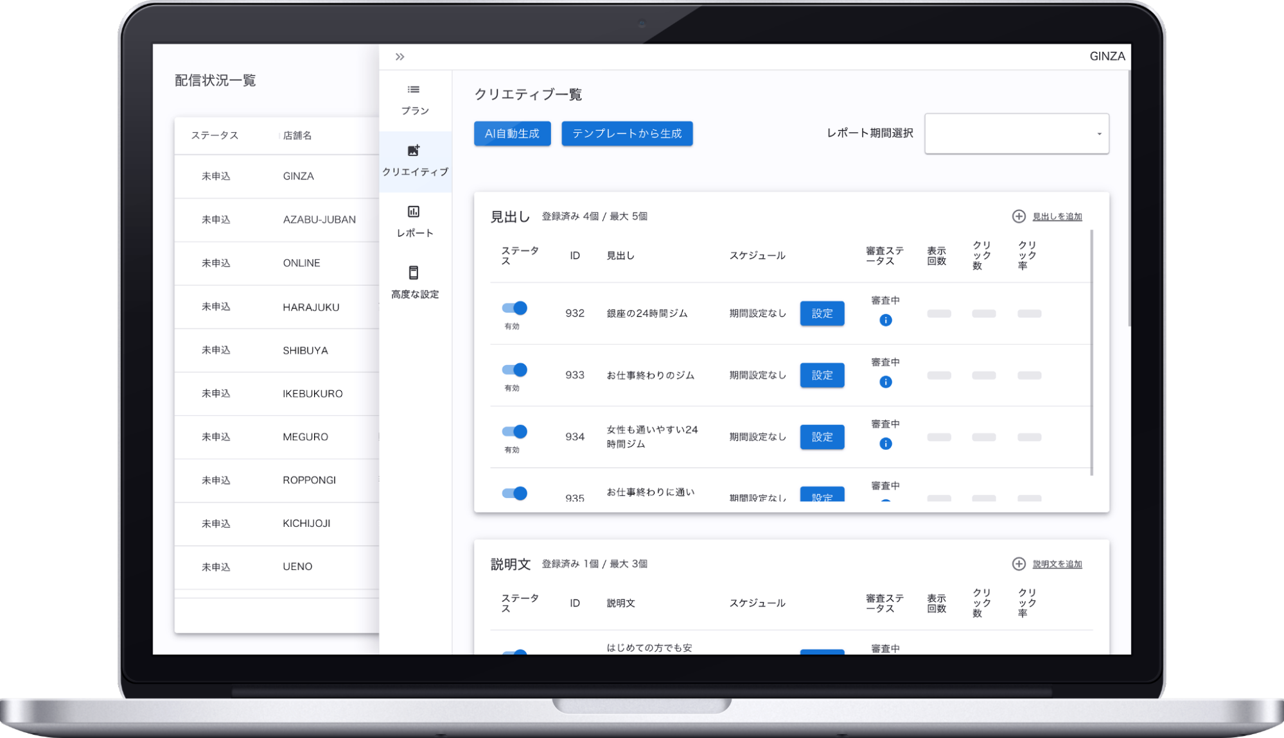Image resolution: width=1284 pixels, height=738 pixels.
Task: Disable the switch for お仕事終わりのジム
Action: tap(514, 370)
